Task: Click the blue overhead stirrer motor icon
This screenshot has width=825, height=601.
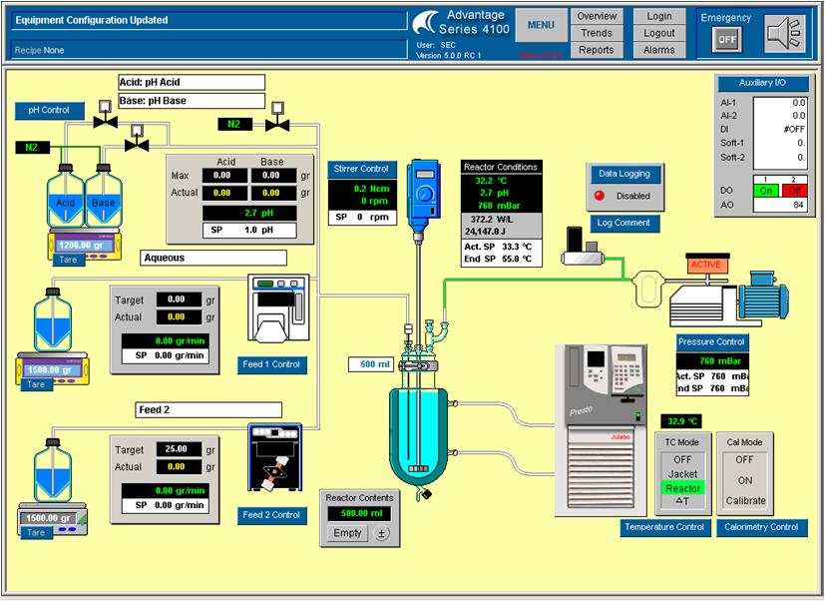Action: (424, 195)
